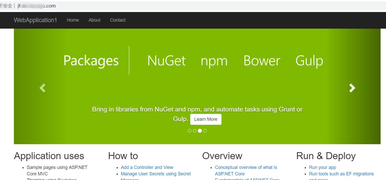
Task: Click the How to heading
Action: pyautogui.click(x=123, y=156)
